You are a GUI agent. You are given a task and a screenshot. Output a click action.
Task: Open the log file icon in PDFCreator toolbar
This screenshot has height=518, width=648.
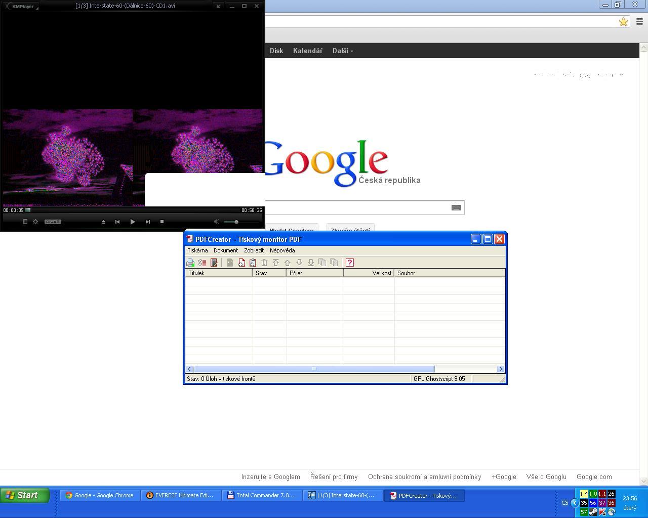pos(214,263)
